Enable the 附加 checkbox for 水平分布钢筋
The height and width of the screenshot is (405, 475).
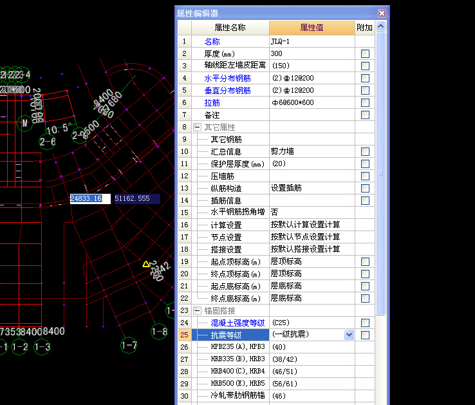coord(365,78)
